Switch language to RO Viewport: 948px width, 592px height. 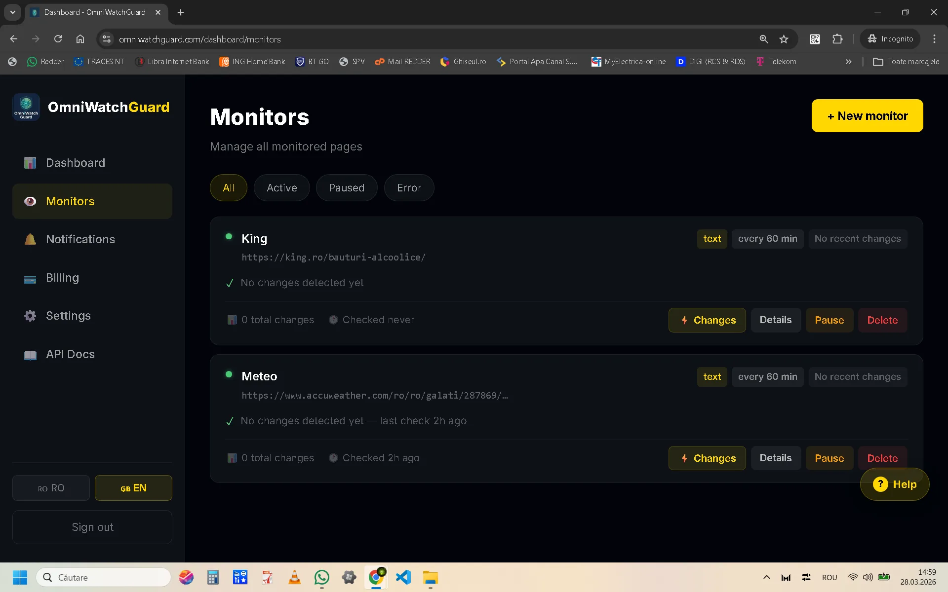tap(51, 488)
